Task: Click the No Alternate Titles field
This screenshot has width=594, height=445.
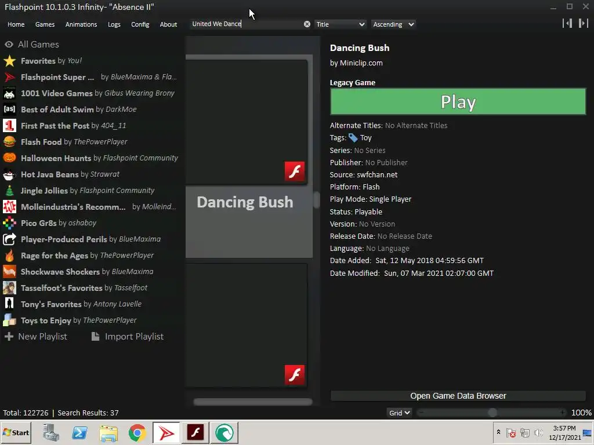Action: pyautogui.click(x=416, y=126)
